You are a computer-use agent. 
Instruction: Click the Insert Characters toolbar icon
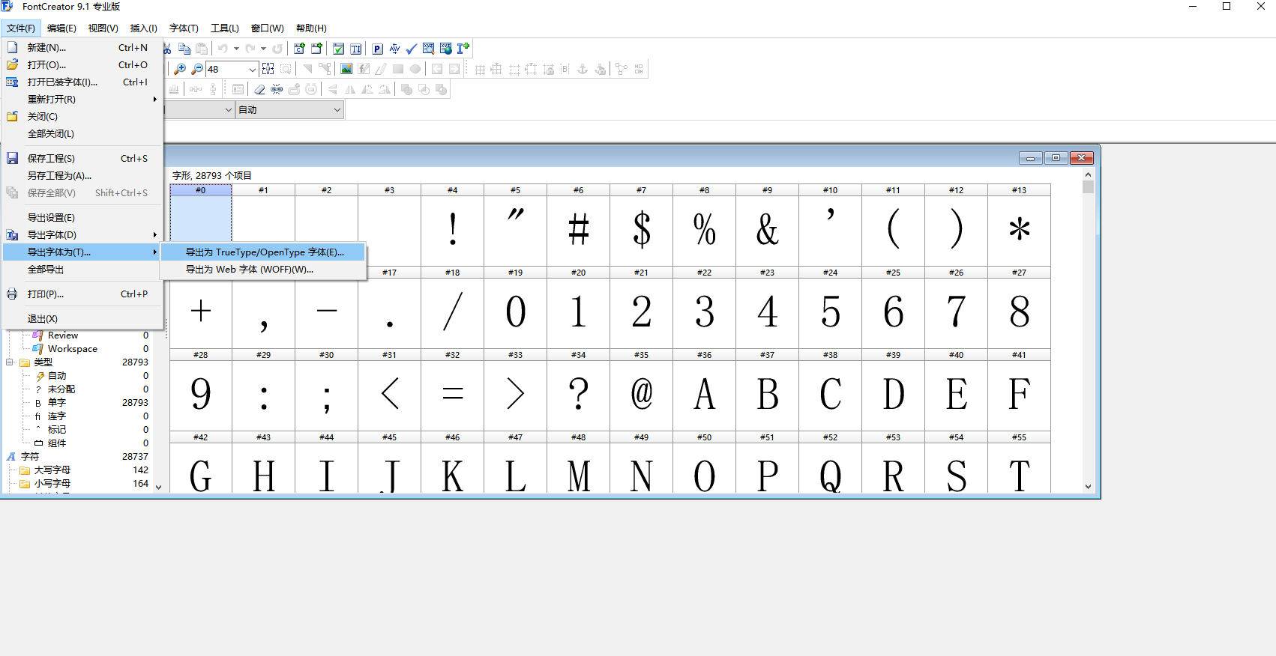click(299, 49)
